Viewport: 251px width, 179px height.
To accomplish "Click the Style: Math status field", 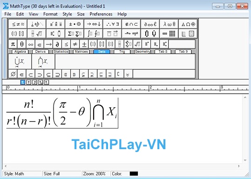I will pyautogui.click(x=22, y=174).
